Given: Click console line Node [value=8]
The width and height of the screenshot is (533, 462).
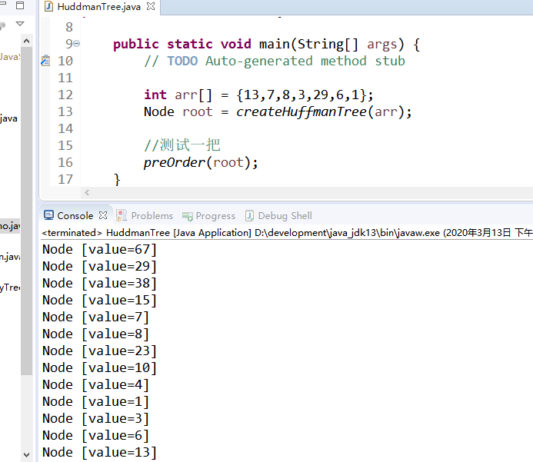Looking at the screenshot, I should point(95,334).
